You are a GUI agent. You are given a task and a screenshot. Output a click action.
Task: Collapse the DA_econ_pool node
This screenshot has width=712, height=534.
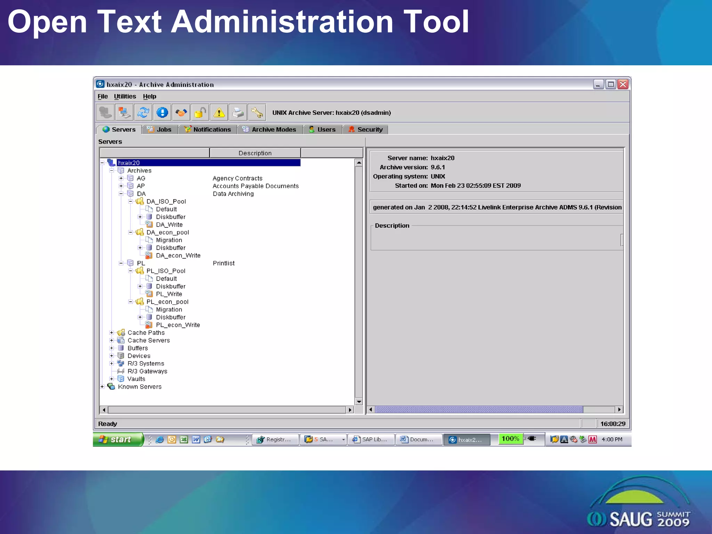(130, 232)
